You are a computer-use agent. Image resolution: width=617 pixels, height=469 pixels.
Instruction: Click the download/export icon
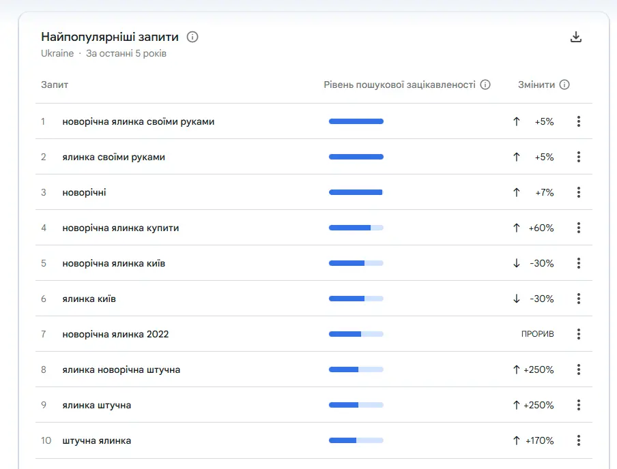click(577, 37)
